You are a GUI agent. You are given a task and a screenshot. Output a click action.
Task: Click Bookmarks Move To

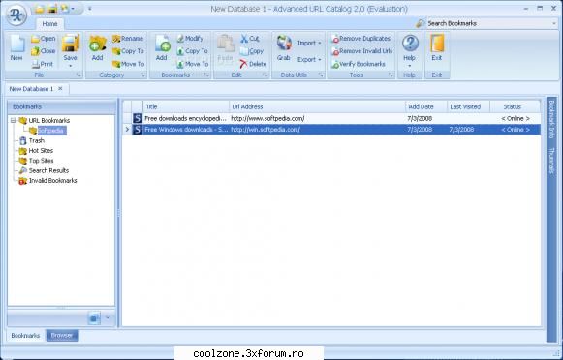pos(192,64)
